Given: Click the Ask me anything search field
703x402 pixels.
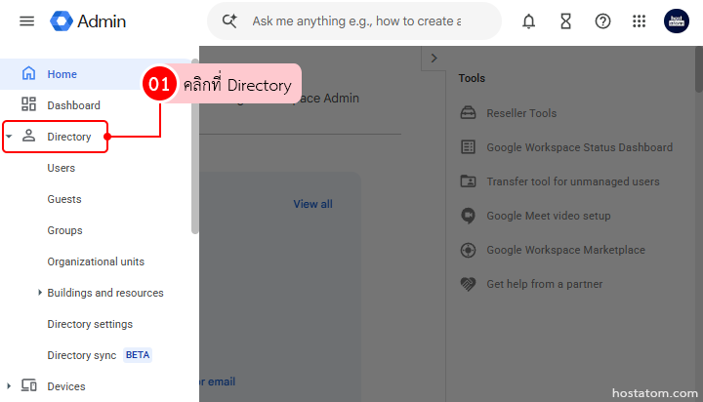Looking at the screenshot, I should (356, 21).
